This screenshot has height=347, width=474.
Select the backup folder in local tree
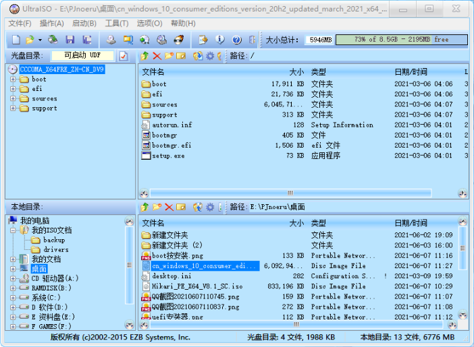point(54,240)
